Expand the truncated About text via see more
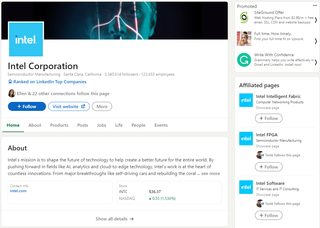Image resolution: width=320 pixels, height=228 pixels. click(211, 173)
